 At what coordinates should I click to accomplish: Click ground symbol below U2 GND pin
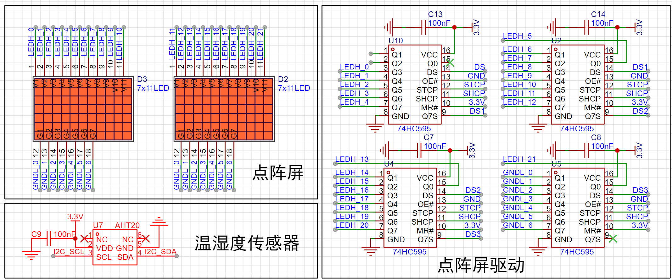tap(538, 128)
